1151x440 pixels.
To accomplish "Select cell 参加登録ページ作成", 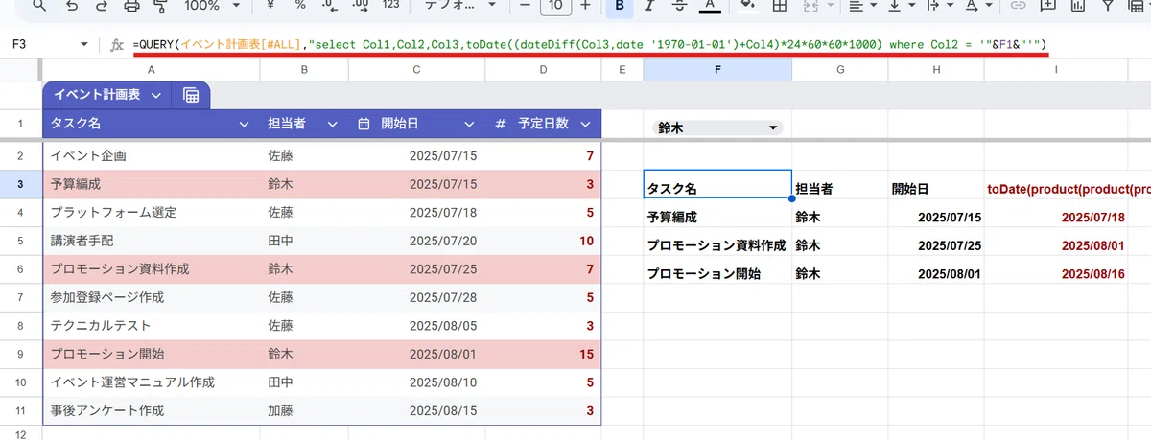I will (x=152, y=297).
